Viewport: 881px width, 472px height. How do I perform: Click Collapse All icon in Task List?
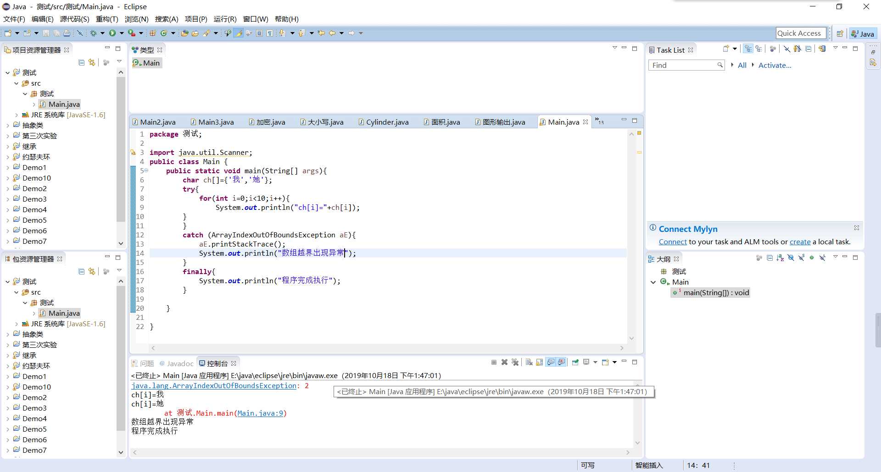point(809,49)
